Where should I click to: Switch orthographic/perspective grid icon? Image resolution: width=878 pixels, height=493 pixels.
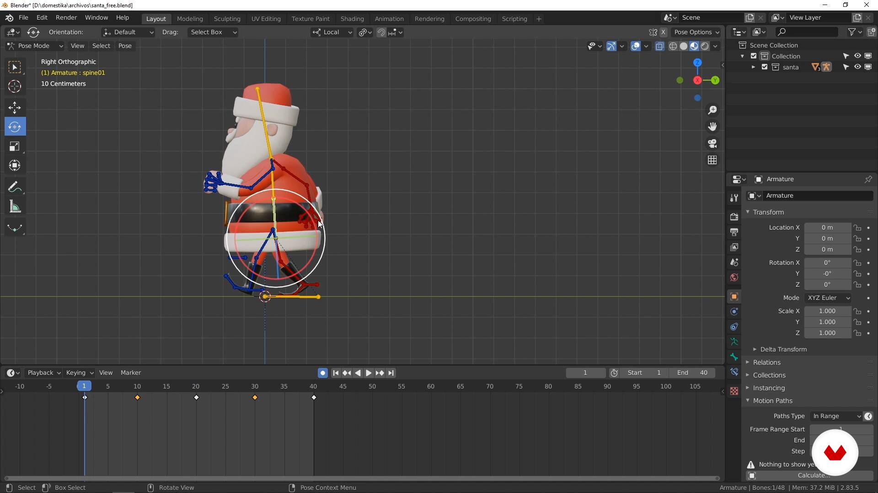tap(712, 160)
